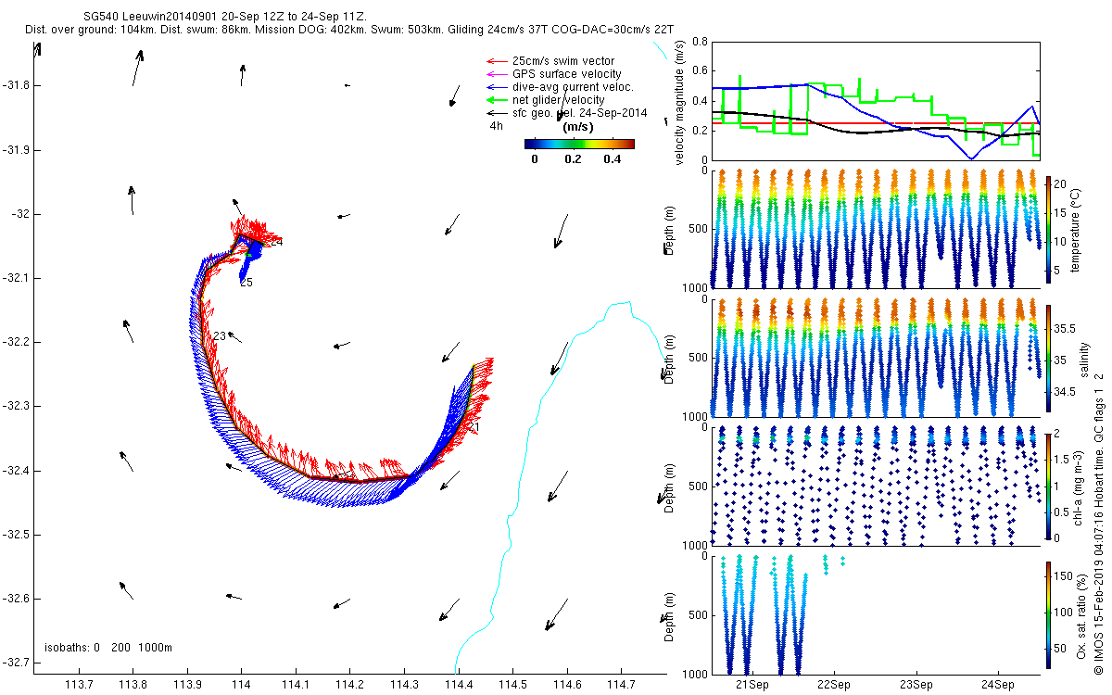This screenshot has height=695, width=1112.
Task: Click the 'velocity magnitude (m/s)' axis label
Action: (x=680, y=103)
